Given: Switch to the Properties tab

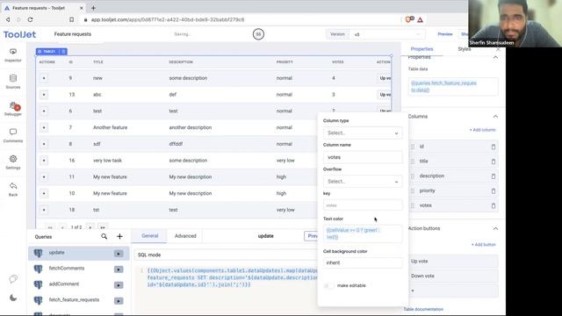Looking at the screenshot, I should [x=421, y=49].
